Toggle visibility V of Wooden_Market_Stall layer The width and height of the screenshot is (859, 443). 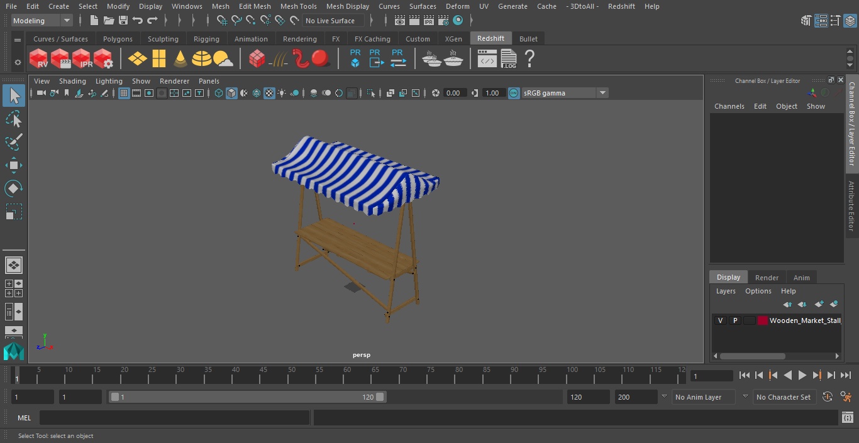click(720, 320)
